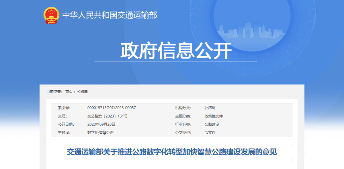The width and height of the screenshot is (344, 169).
Task: Click the 机构分类 label
Action: pyautogui.click(x=183, y=108)
